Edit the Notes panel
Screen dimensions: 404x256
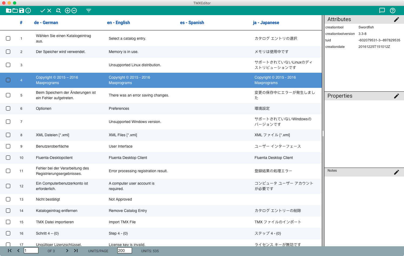point(397,172)
